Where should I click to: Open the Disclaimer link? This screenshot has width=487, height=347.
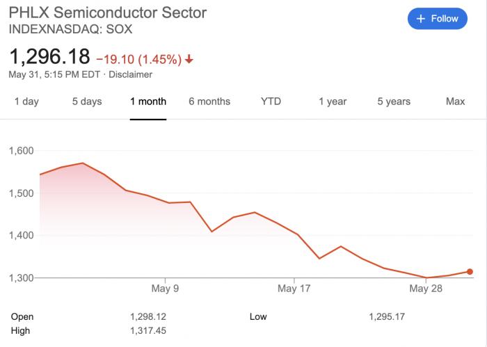(131, 74)
